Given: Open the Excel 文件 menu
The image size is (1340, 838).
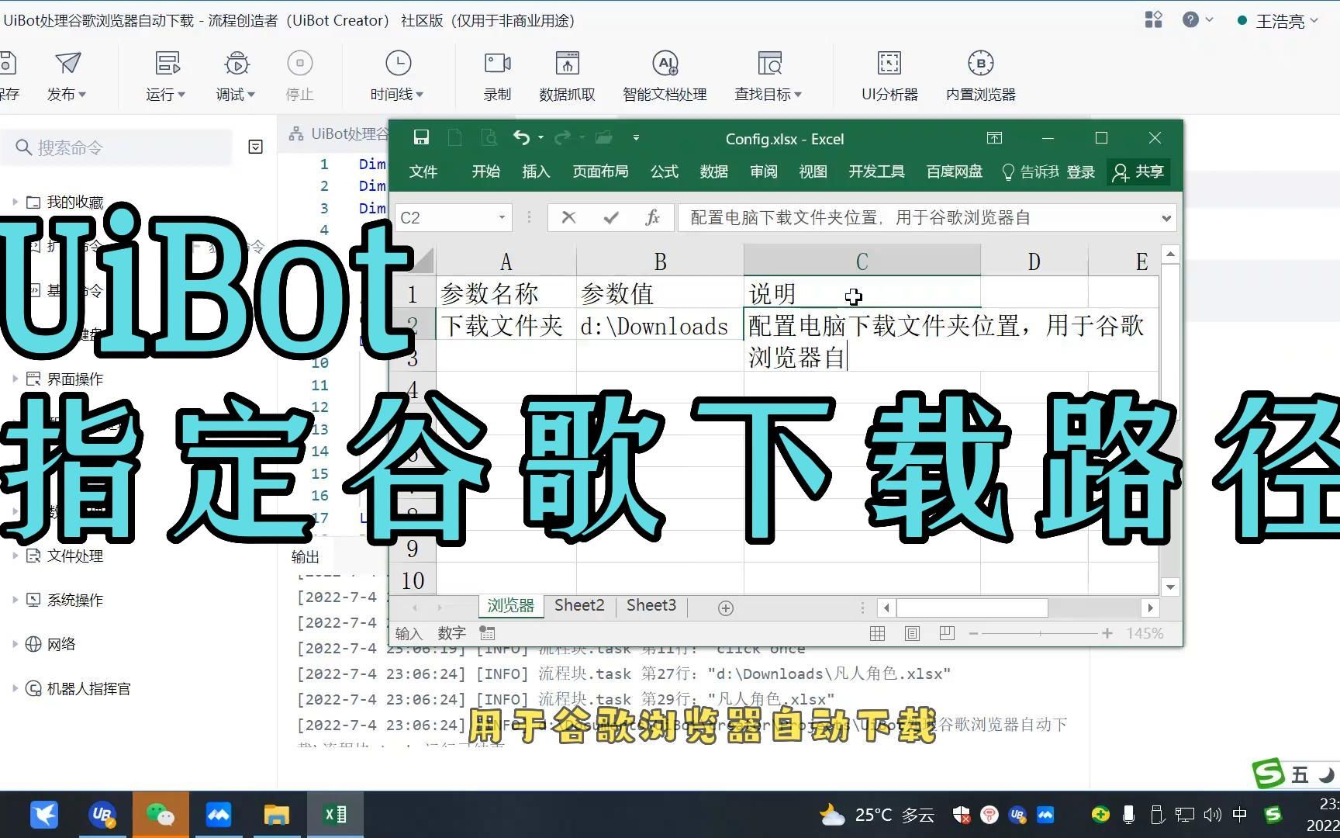Looking at the screenshot, I should (x=423, y=171).
